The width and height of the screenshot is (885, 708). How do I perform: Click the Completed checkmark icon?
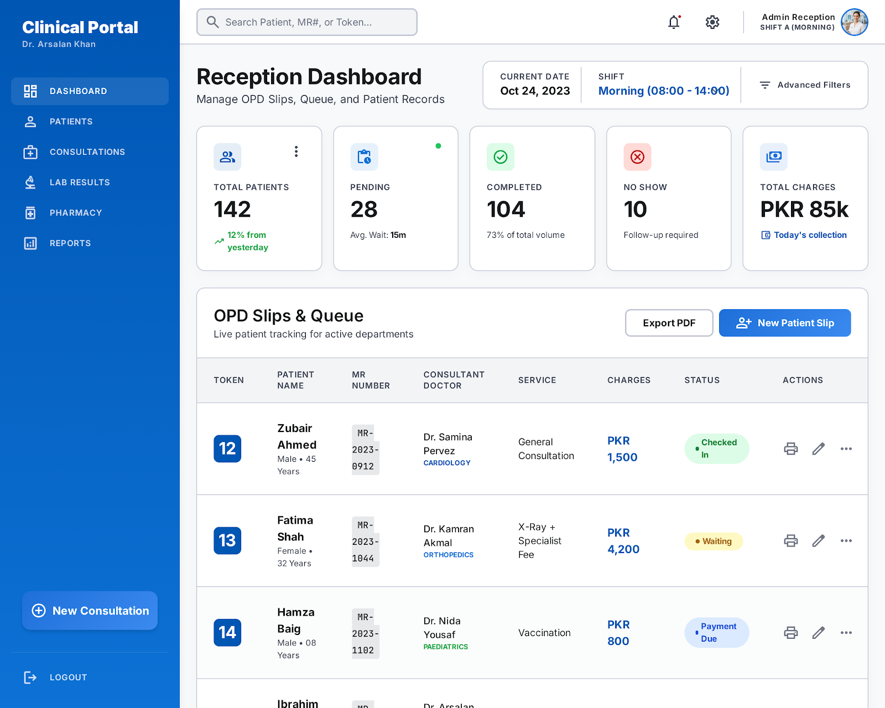pyautogui.click(x=501, y=157)
